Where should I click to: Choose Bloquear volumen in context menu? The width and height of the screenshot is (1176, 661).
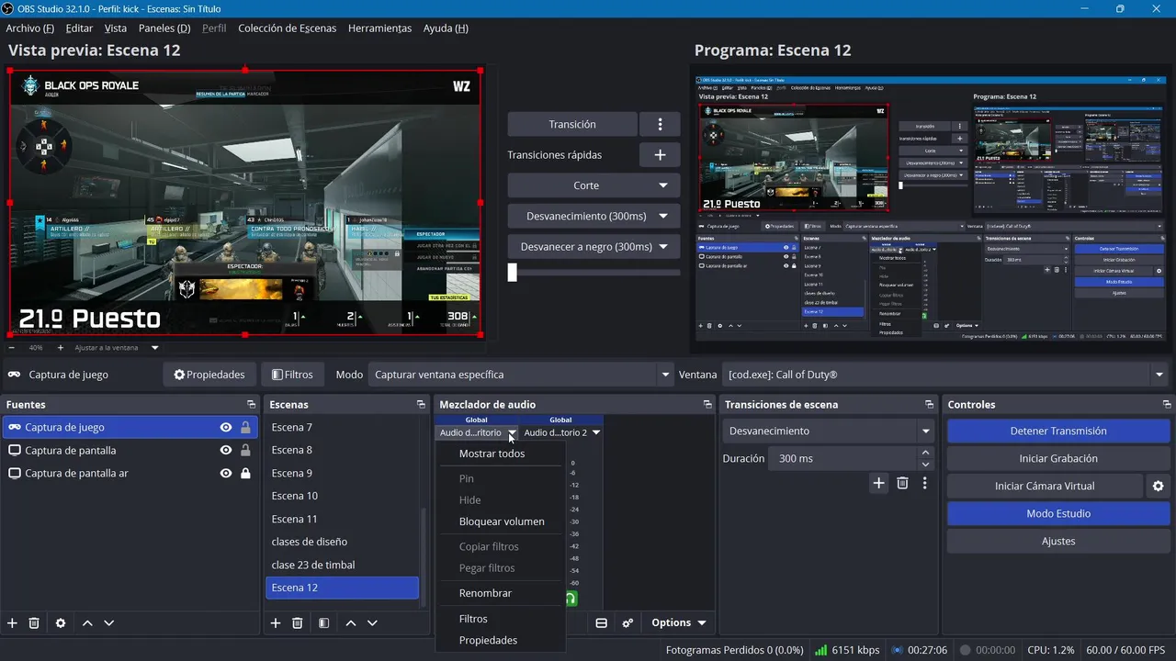click(502, 521)
